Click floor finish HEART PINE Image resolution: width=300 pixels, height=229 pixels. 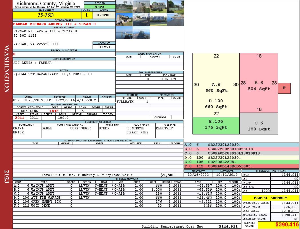138,132
